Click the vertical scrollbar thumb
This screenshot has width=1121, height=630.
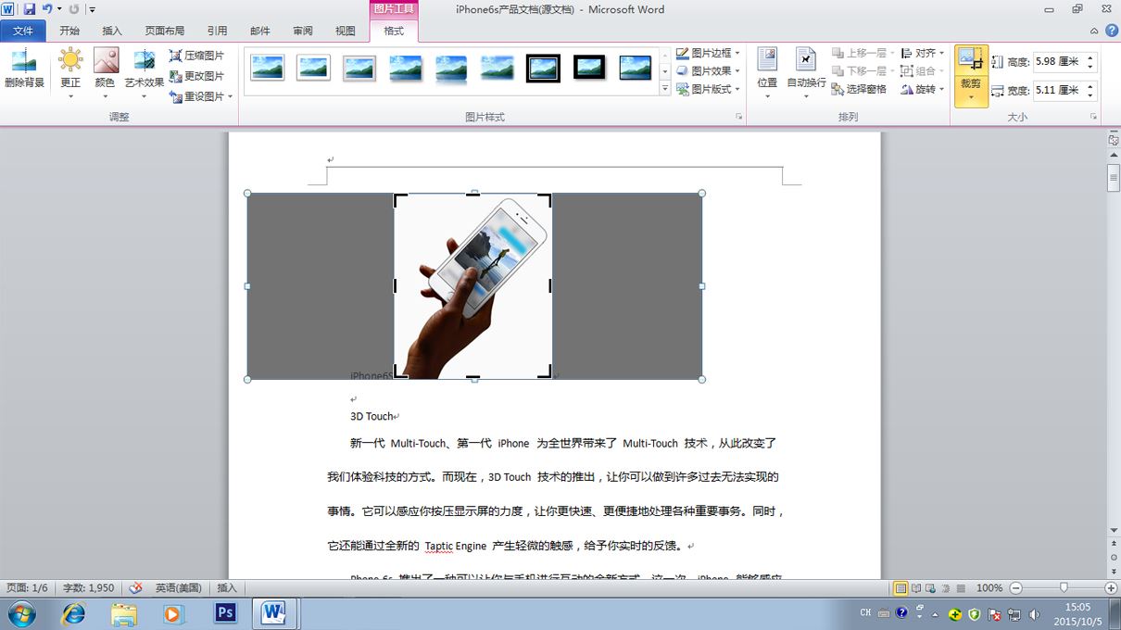(x=1114, y=176)
